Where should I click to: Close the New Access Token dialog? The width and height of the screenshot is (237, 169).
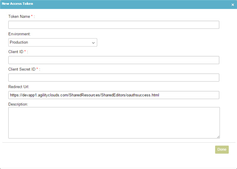pyautogui.click(x=233, y=5)
